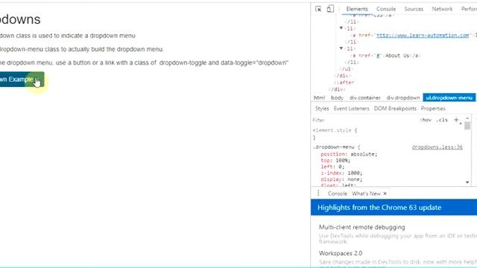Click the styles pane scroll down arrow
The image size is (477, 268).
point(467,182)
